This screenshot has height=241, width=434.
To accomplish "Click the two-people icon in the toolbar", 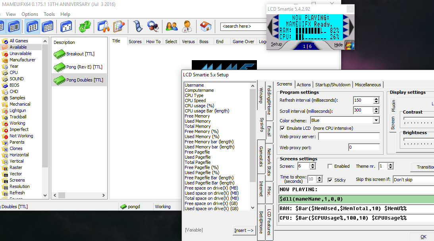I will (x=172, y=27).
